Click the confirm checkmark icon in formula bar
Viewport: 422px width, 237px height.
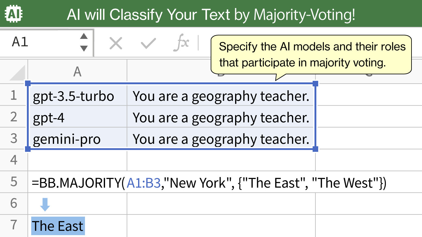tap(148, 44)
